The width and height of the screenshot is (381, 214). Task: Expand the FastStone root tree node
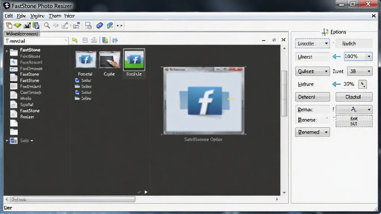7,51
